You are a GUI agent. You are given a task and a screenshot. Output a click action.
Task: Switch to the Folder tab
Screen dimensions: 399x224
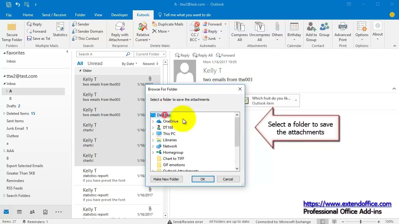(x=80, y=15)
